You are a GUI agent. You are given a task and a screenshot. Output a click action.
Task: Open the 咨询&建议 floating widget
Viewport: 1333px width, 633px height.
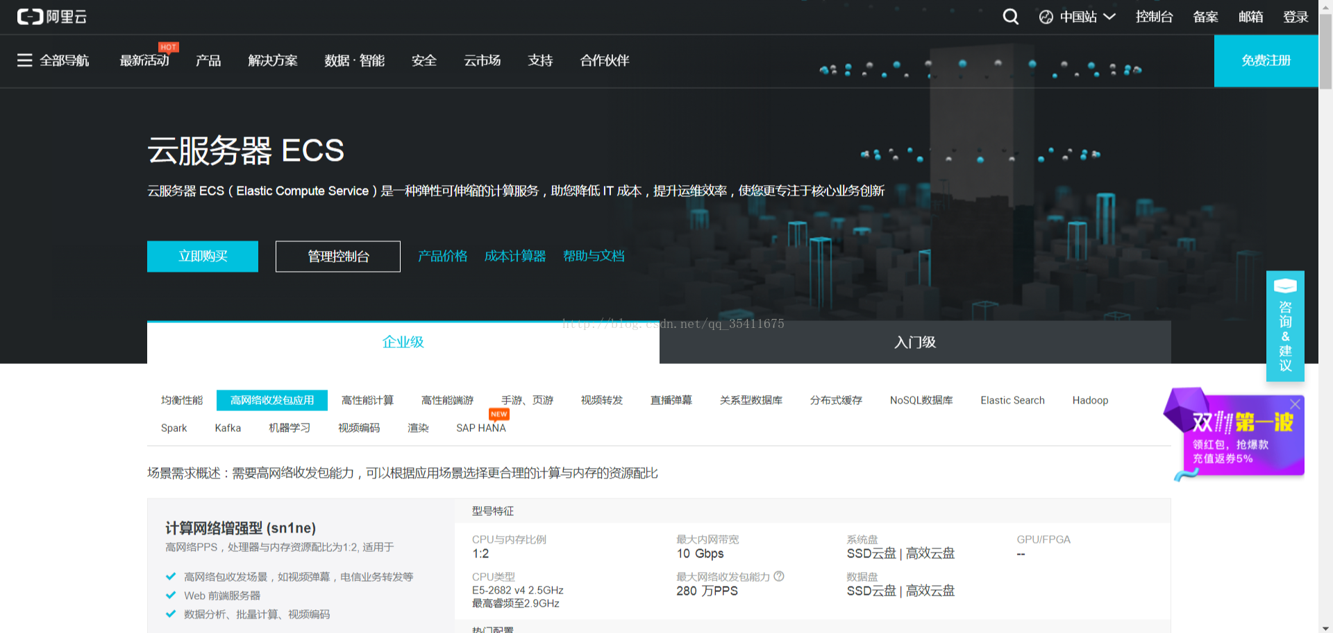(x=1285, y=326)
